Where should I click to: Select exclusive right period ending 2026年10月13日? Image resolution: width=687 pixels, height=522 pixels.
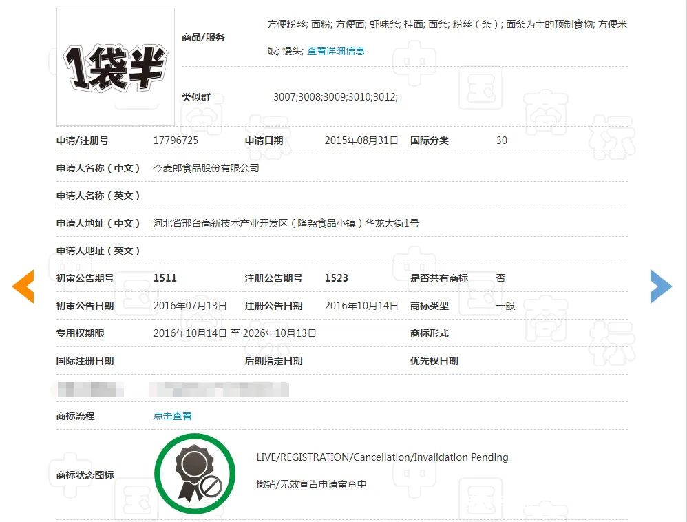[235, 333]
